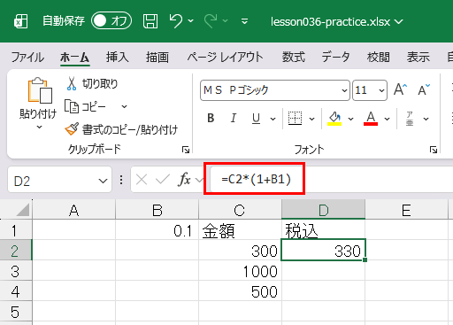The height and width of the screenshot is (325, 453).
Task: Open the font size 11 dropdown
Action: pyautogui.click(x=381, y=90)
